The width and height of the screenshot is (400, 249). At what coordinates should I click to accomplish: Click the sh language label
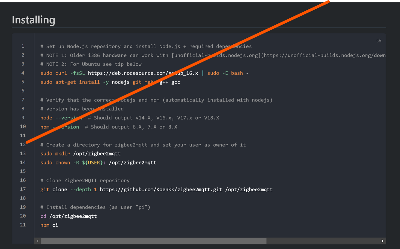tap(379, 41)
